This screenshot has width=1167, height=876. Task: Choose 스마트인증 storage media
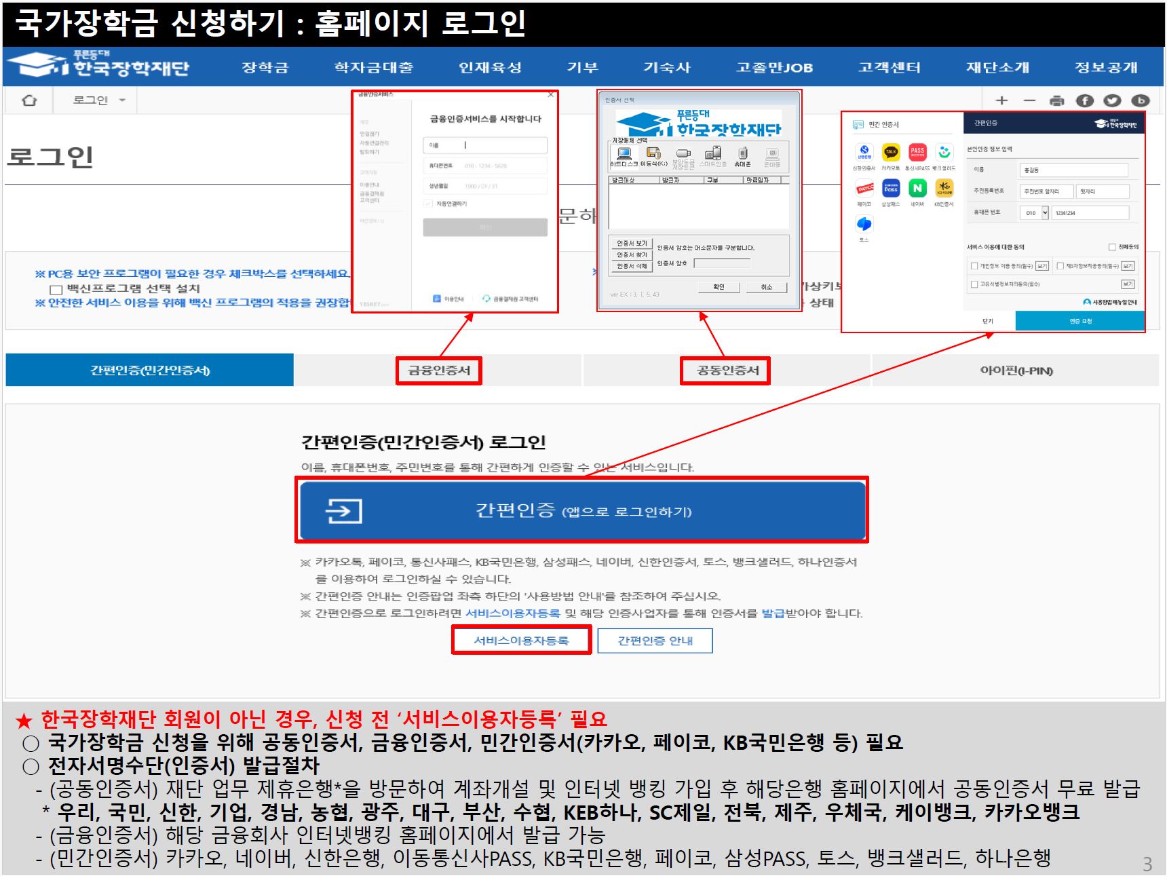pyautogui.click(x=713, y=157)
